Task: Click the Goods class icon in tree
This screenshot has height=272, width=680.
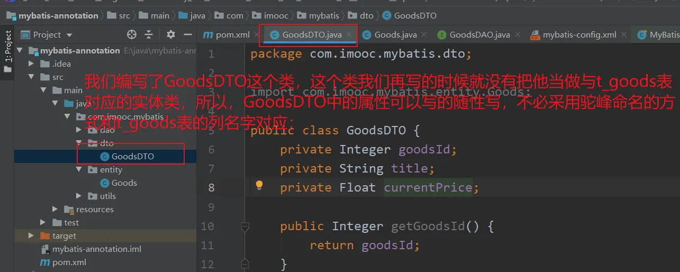Action: (x=104, y=183)
